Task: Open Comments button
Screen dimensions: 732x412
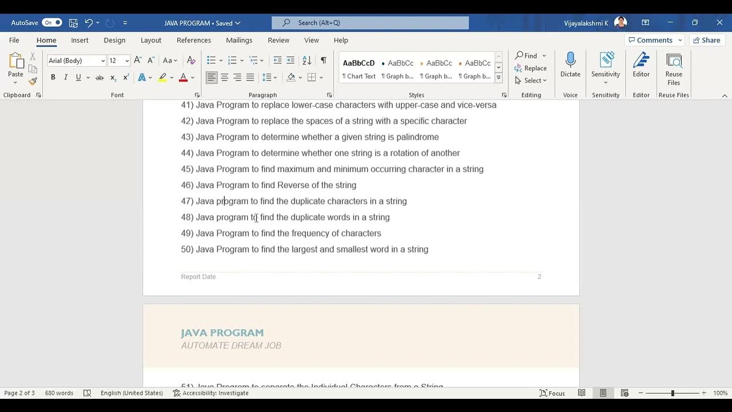Action: click(654, 40)
